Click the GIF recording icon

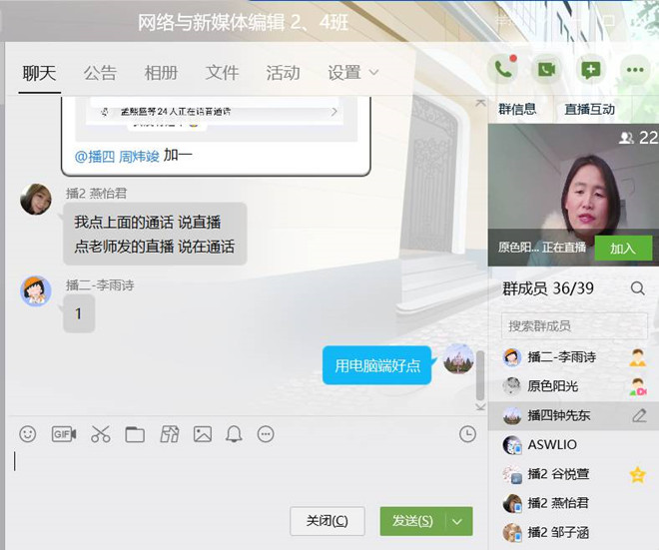click(x=64, y=434)
